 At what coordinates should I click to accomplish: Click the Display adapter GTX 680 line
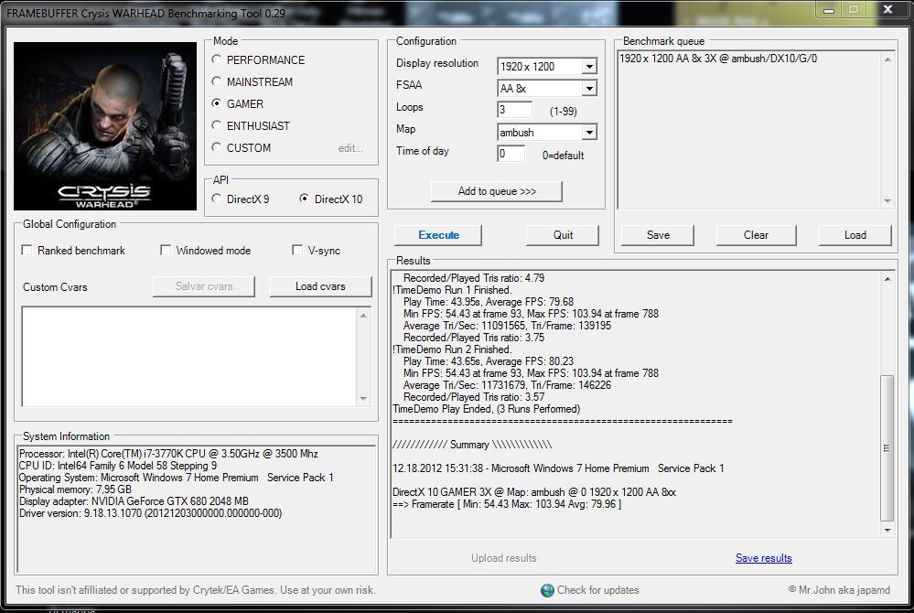click(134, 501)
